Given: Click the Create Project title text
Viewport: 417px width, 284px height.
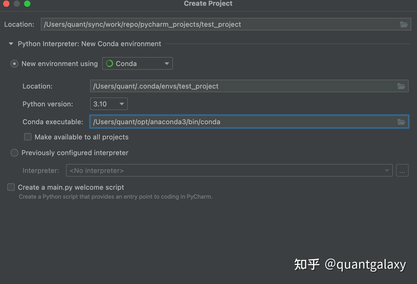Looking at the screenshot, I should point(208,3).
